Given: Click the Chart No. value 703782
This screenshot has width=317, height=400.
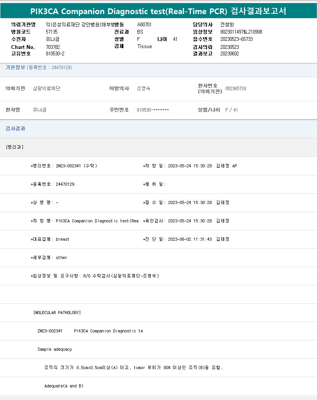Looking at the screenshot, I should click(x=53, y=47).
